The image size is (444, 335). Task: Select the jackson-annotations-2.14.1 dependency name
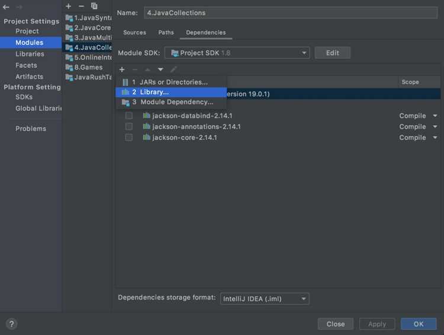click(x=196, y=126)
